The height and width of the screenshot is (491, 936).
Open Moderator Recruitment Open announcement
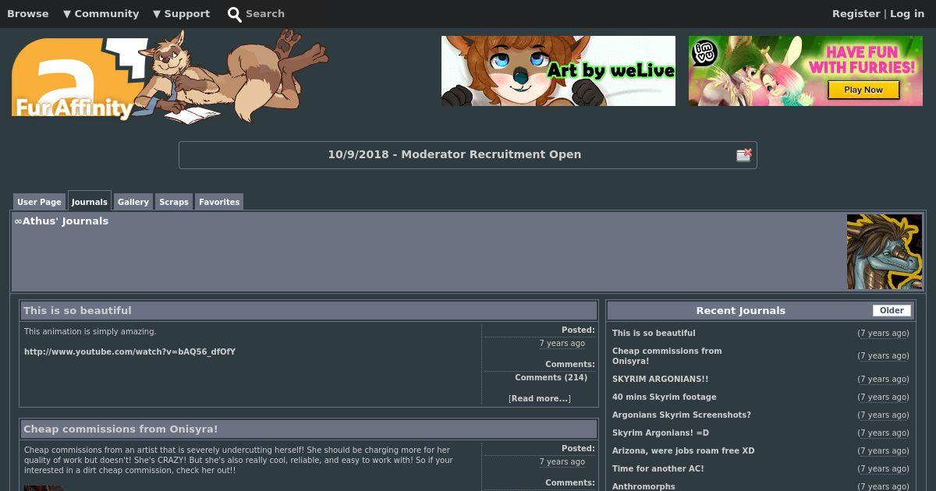point(454,154)
